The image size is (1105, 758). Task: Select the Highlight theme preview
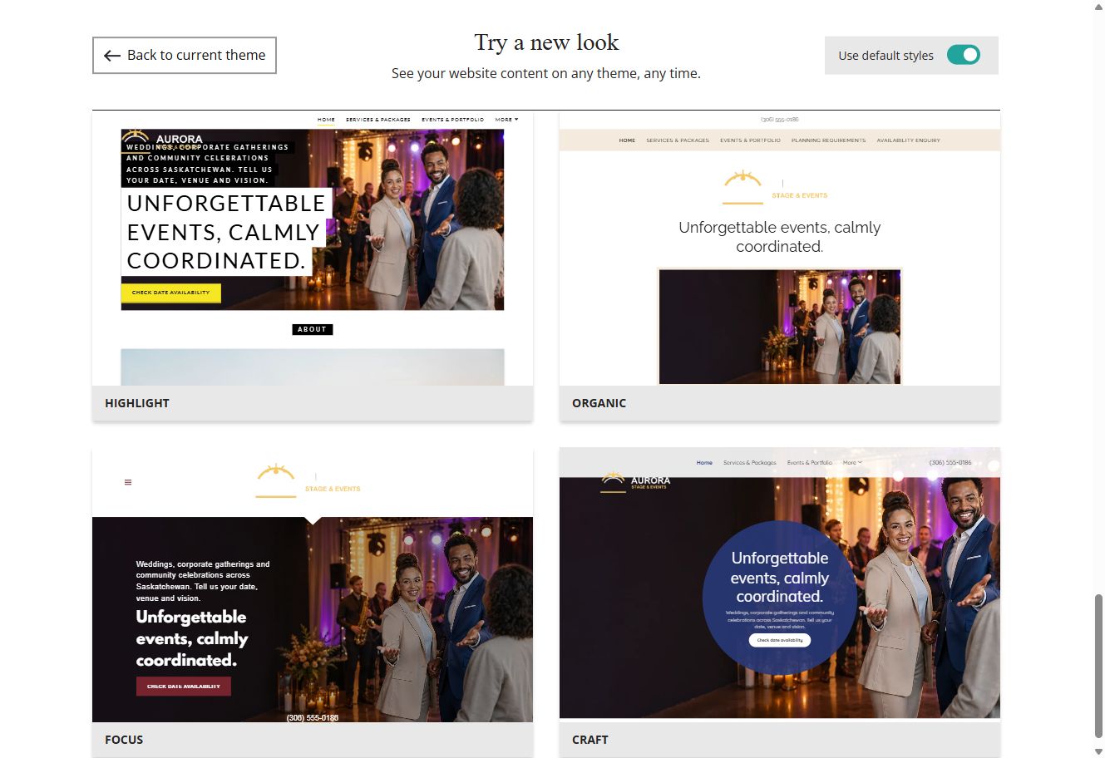[313, 249]
